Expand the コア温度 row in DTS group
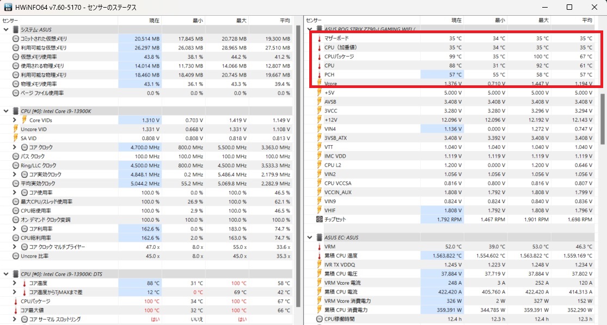 tap(14, 283)
